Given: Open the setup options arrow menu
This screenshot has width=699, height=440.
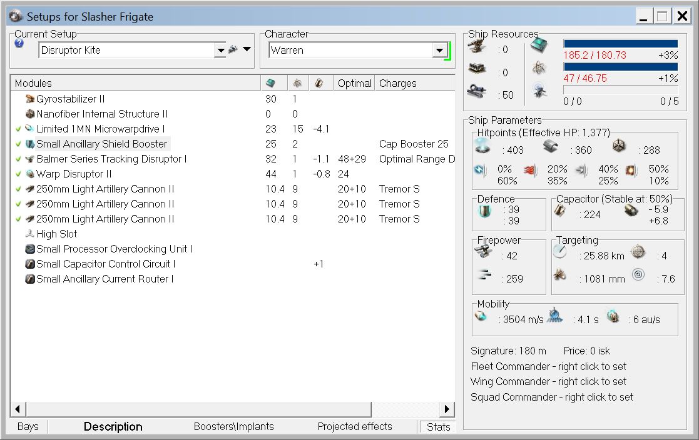Looking at the screenshot, I should (247, 49).
